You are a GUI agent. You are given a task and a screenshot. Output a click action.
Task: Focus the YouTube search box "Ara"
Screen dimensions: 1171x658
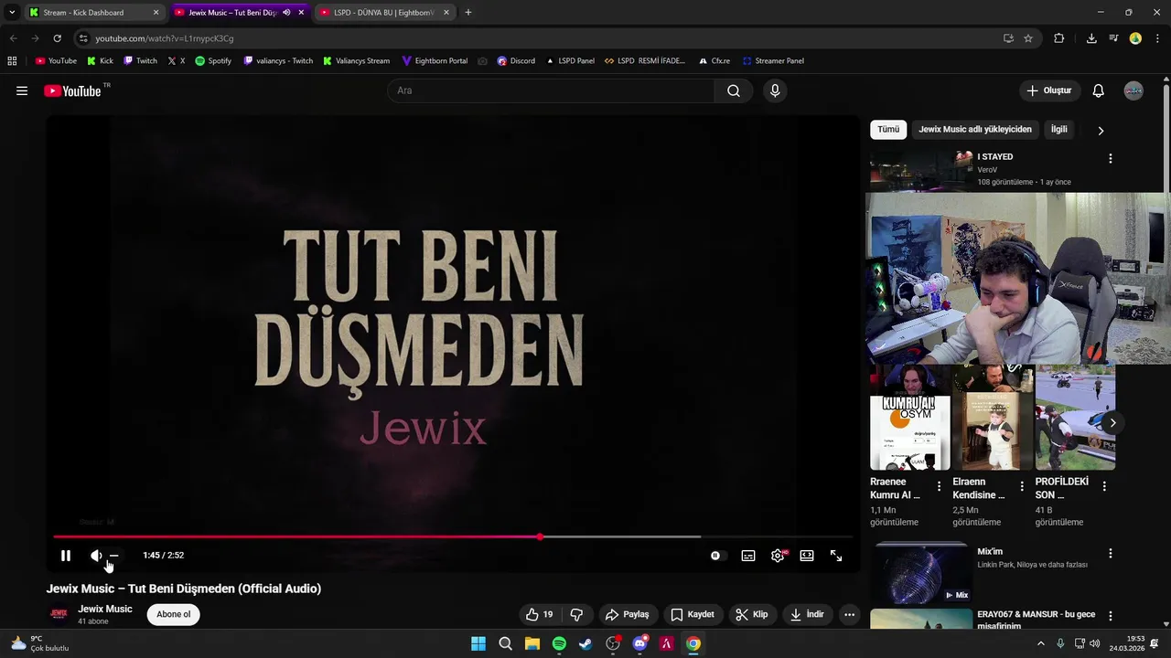[x=552, y=90]
